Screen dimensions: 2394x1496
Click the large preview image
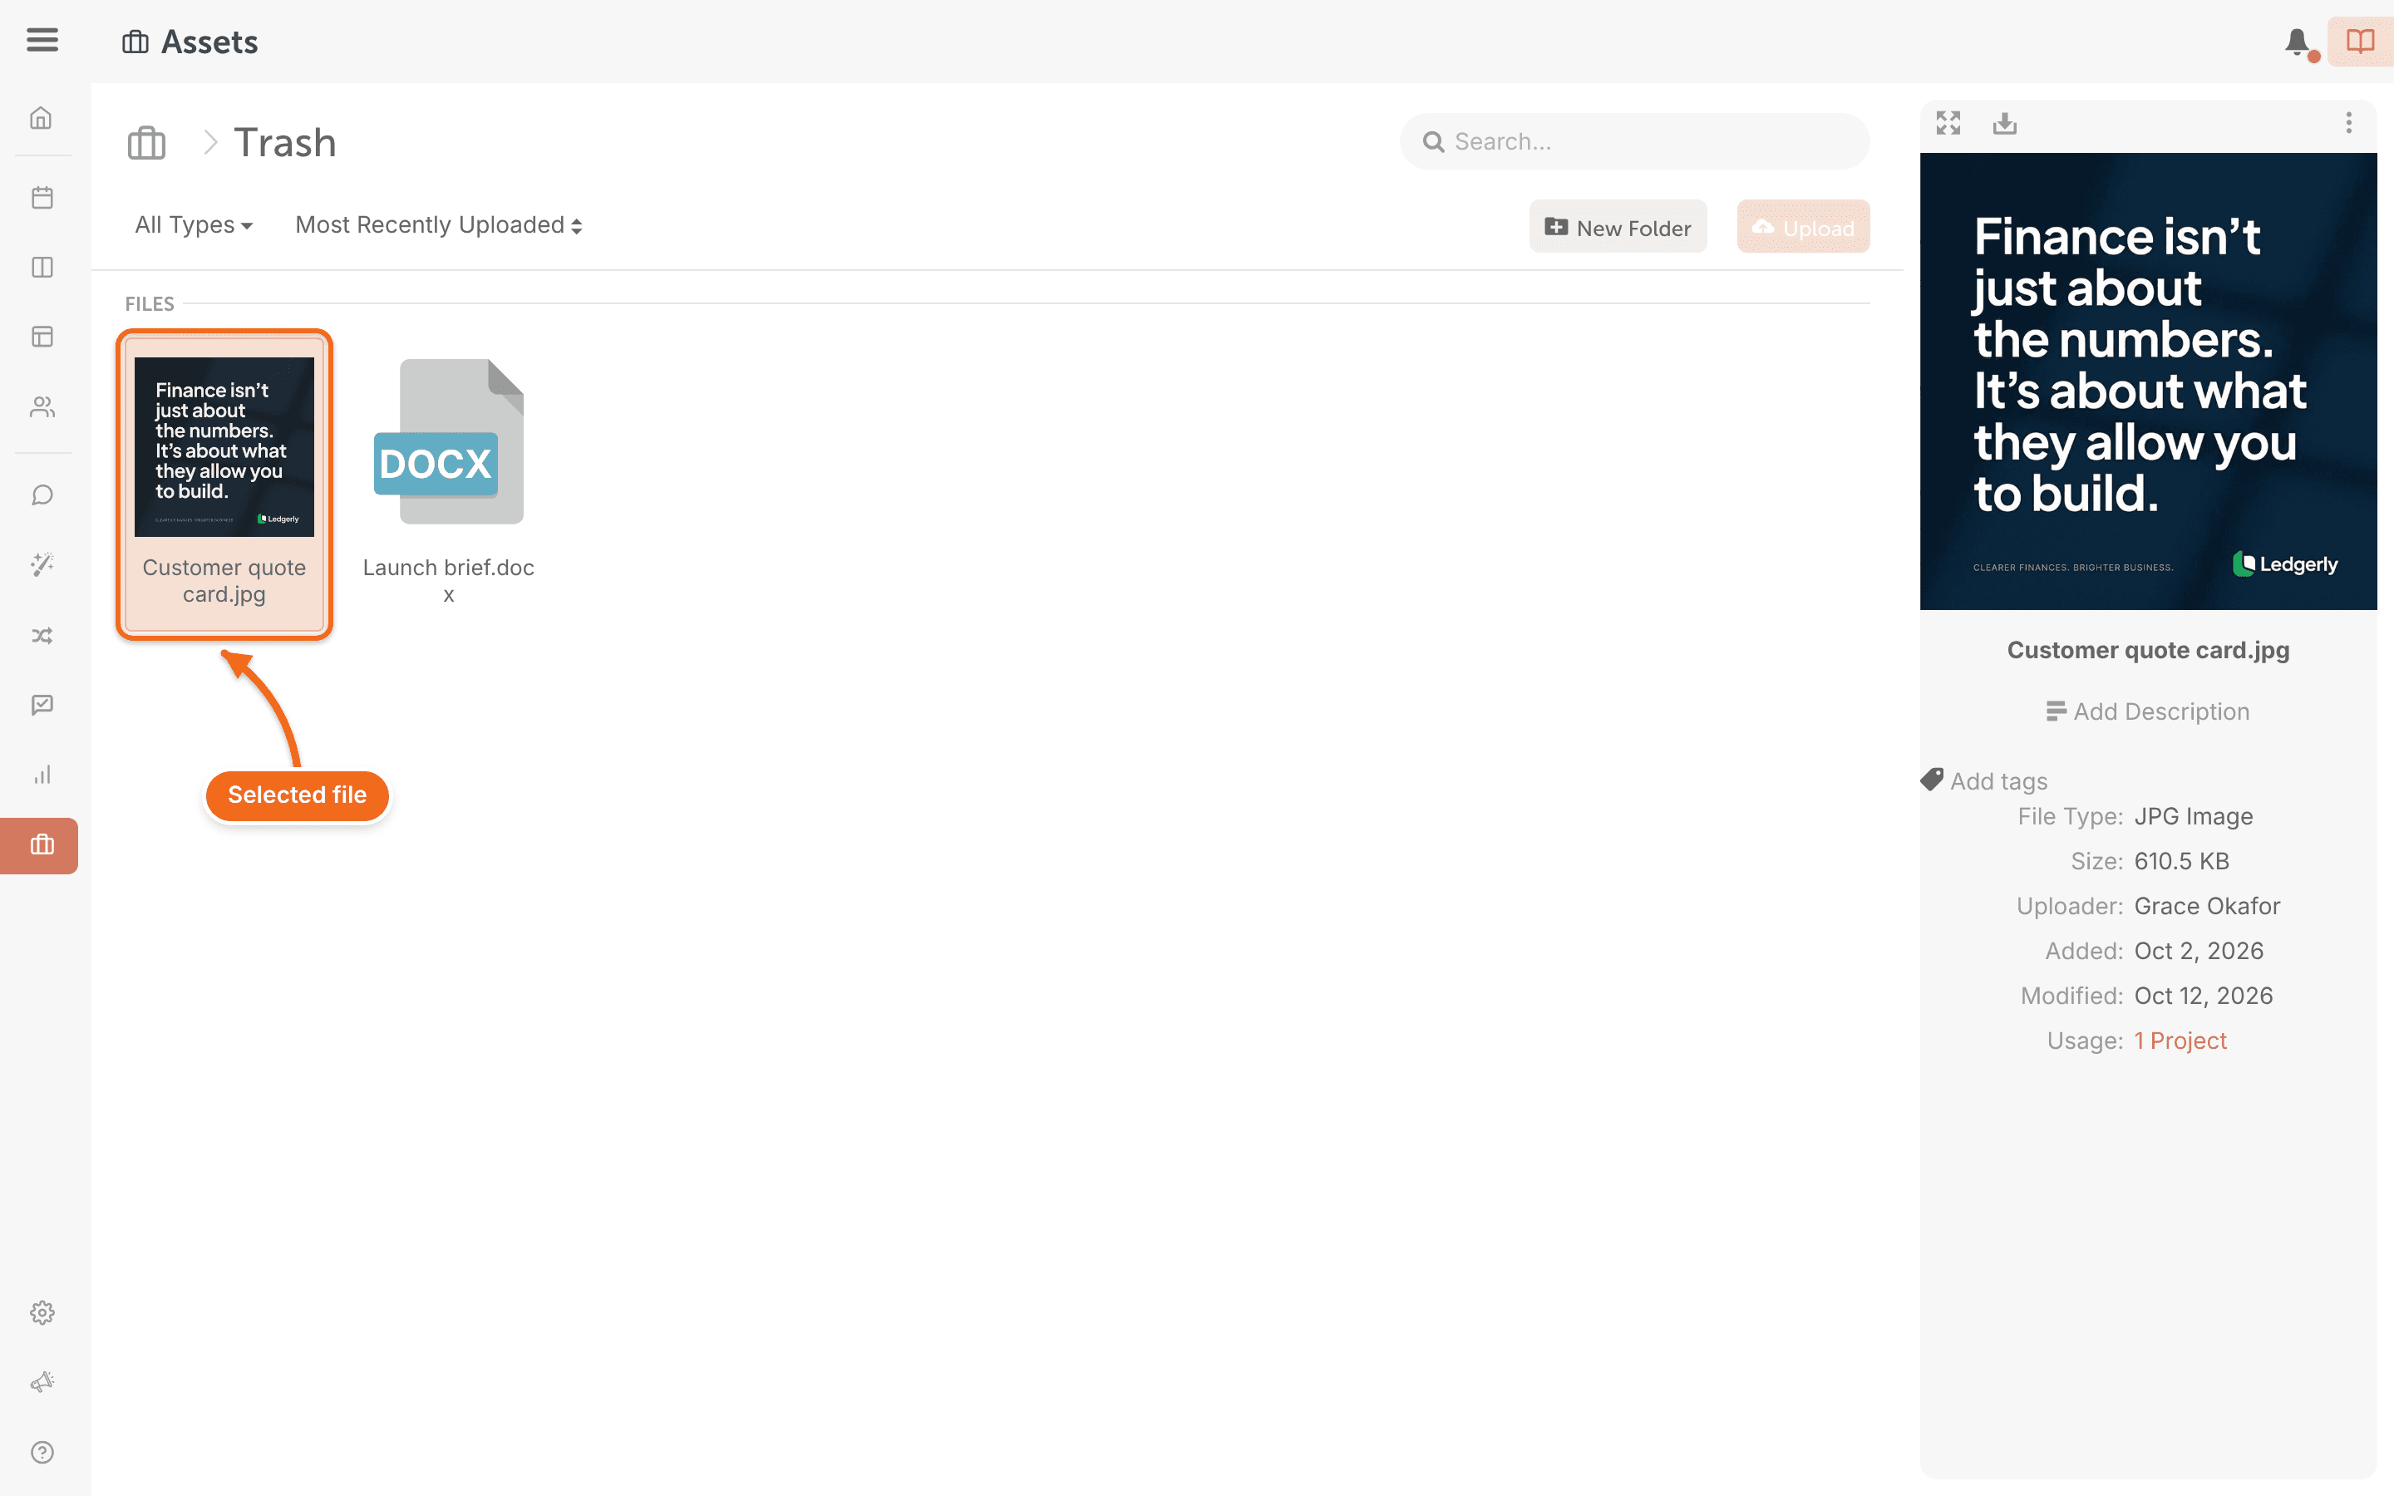(2148, 381)
